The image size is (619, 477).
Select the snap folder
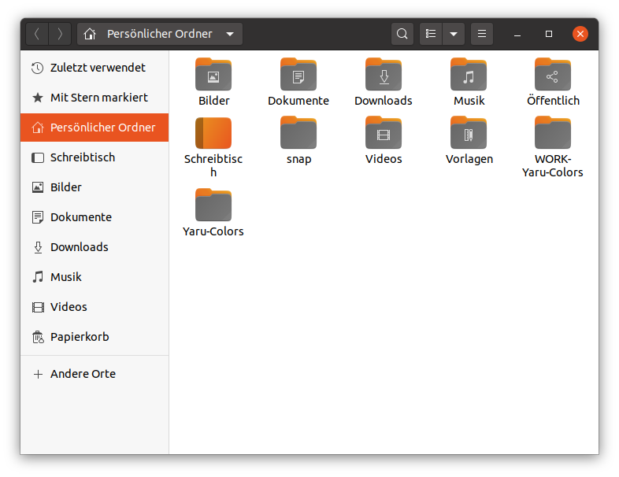(298, 140)
